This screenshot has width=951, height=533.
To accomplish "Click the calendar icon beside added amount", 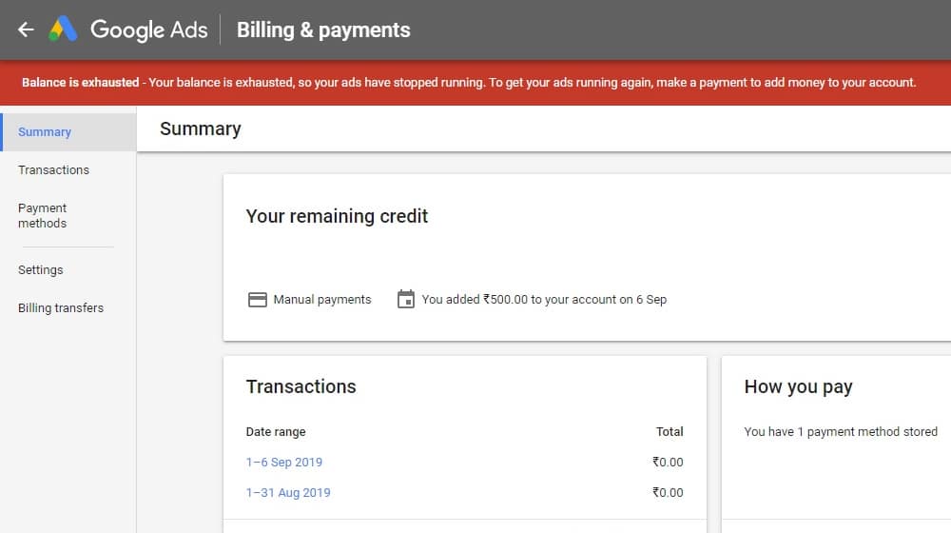I will 406,299.
